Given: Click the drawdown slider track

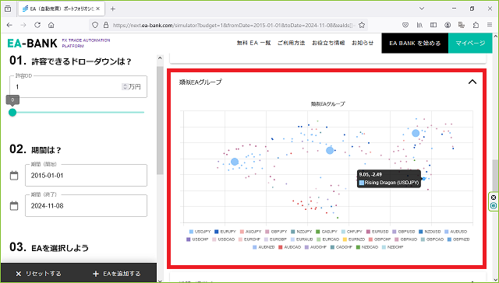Looking at the screenshot, I should [x=78, y=112].
